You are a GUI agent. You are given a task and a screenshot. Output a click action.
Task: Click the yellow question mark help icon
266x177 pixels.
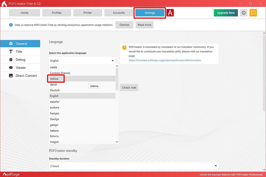pyautogui.click(x=124, y=48)
